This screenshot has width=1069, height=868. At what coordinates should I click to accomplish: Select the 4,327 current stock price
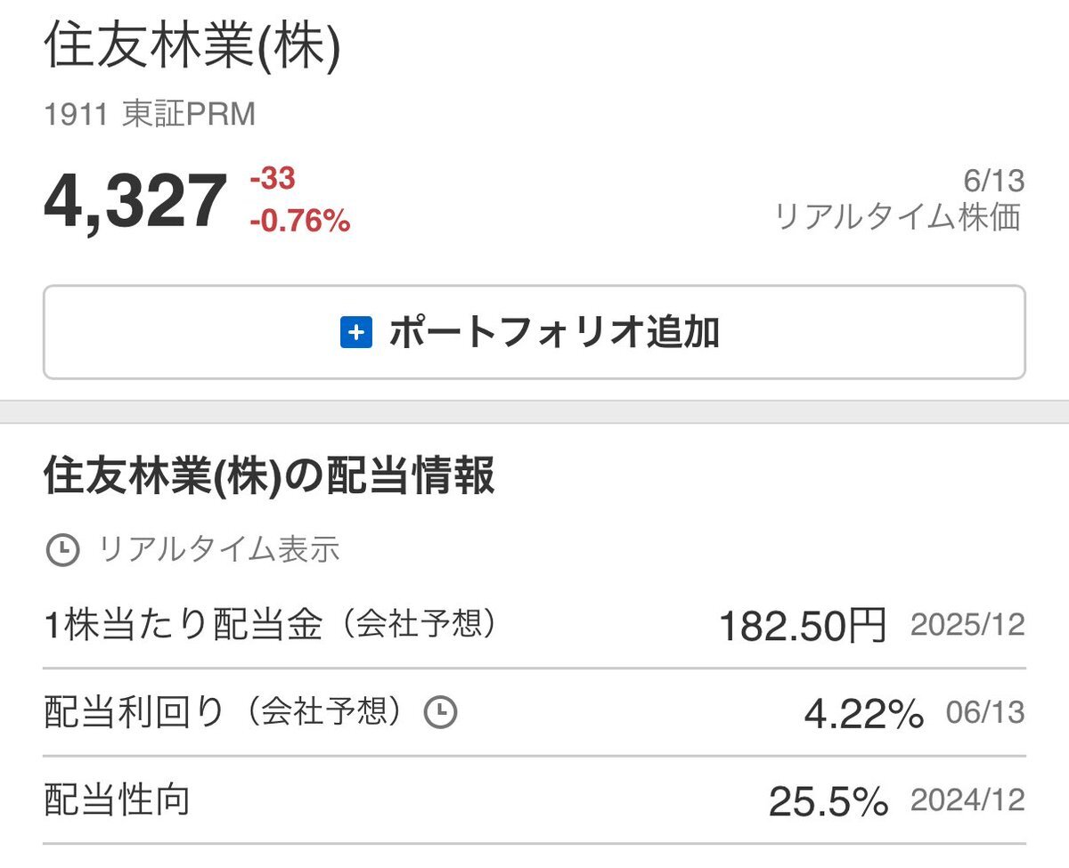coord(135,202)
